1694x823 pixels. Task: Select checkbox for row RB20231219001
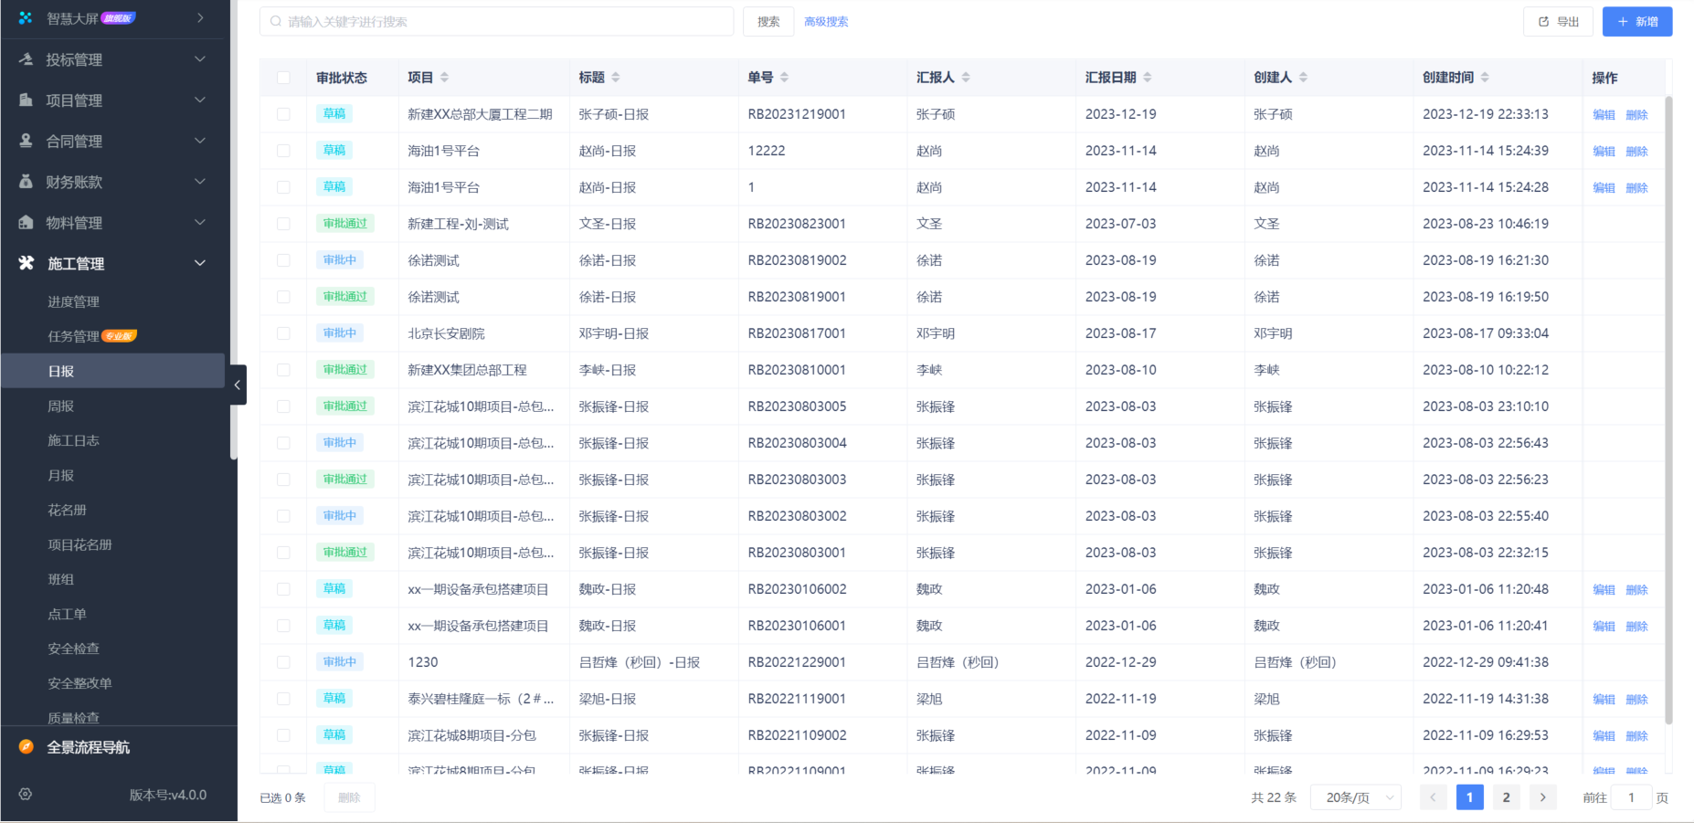(283, 114)
